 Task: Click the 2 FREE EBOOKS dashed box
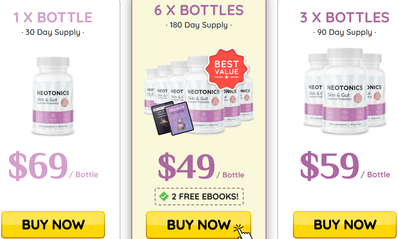(x=199, y=197)
